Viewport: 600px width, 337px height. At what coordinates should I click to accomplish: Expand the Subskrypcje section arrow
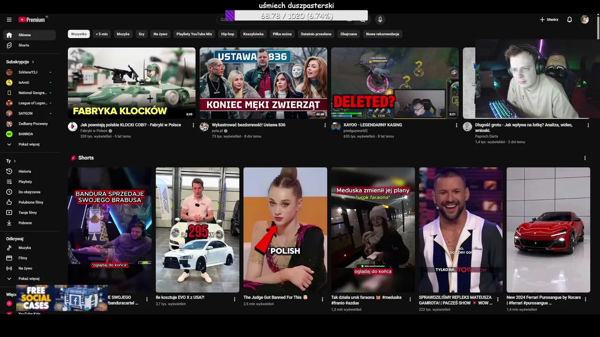click(x=33, y=62)
